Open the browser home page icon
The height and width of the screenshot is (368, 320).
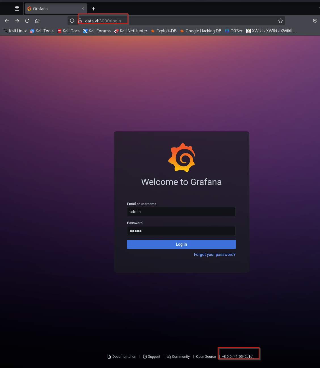[x=37, y=21]
